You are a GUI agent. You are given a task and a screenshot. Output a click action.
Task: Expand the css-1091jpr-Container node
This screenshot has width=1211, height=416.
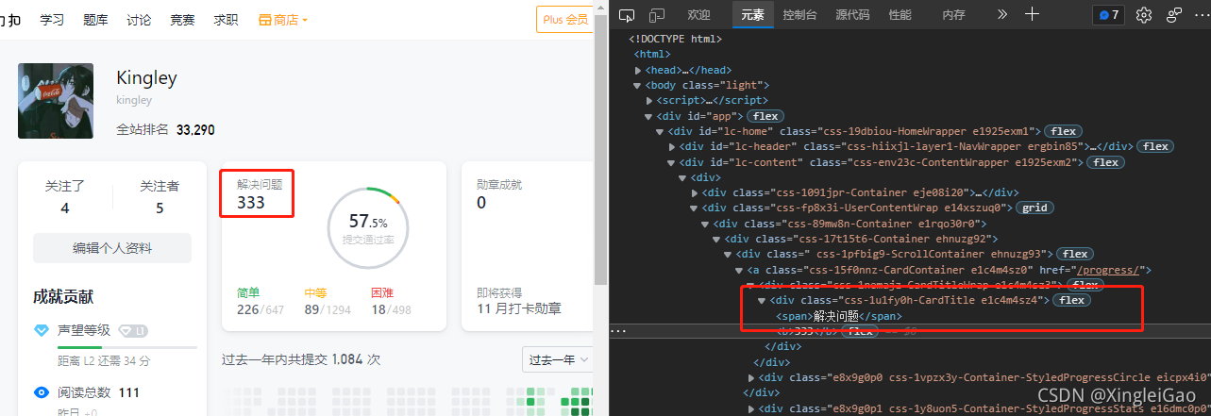[694, 192]
